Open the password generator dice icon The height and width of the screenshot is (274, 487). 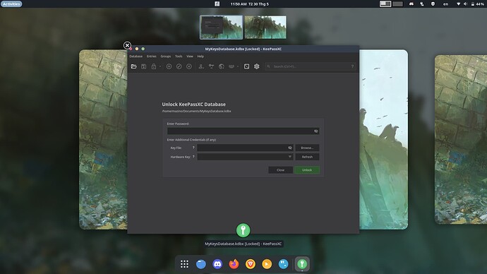[246, 66]
